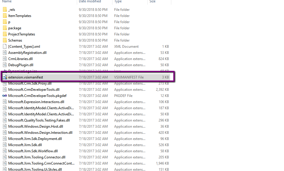Select the Microsoft.Xrm.Sdk.Deployment.dll file name
The width and height of the screenshot is (284, 171).
tap(35, 139)
